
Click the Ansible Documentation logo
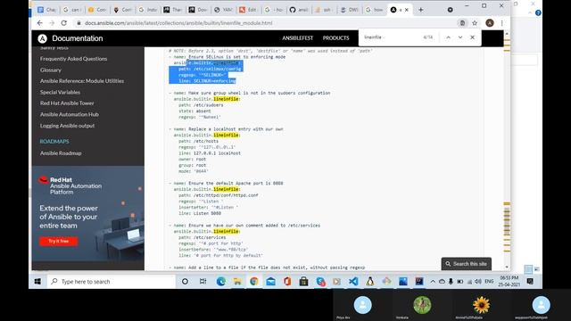(71, 38)
